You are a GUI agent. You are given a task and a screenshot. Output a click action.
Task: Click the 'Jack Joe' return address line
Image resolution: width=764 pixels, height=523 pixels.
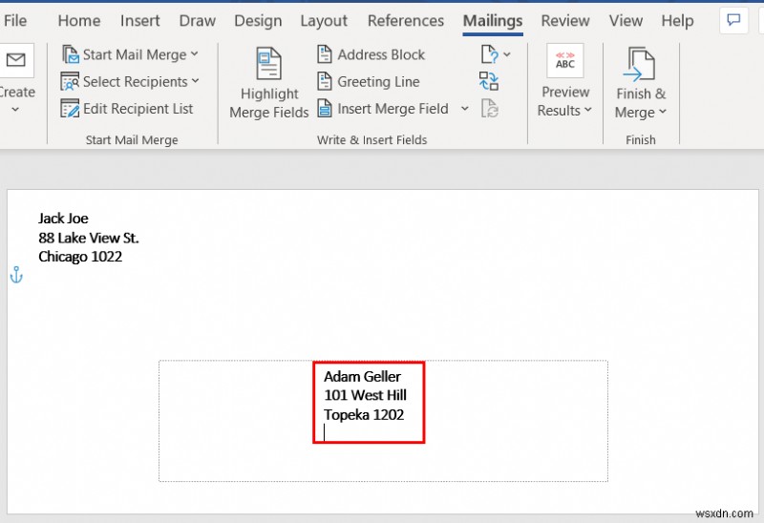click(63, 219)
